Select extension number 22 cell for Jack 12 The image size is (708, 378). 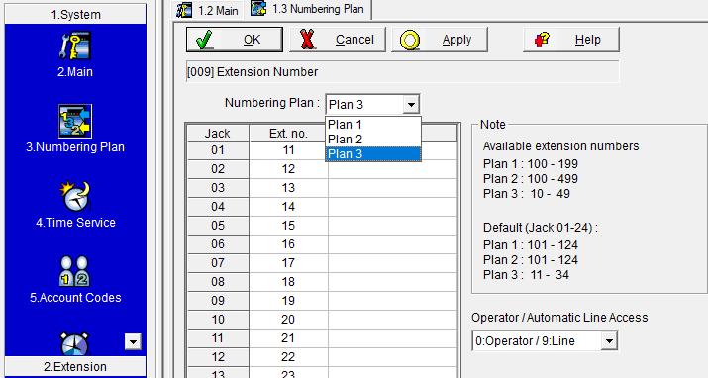pos(288,357)
